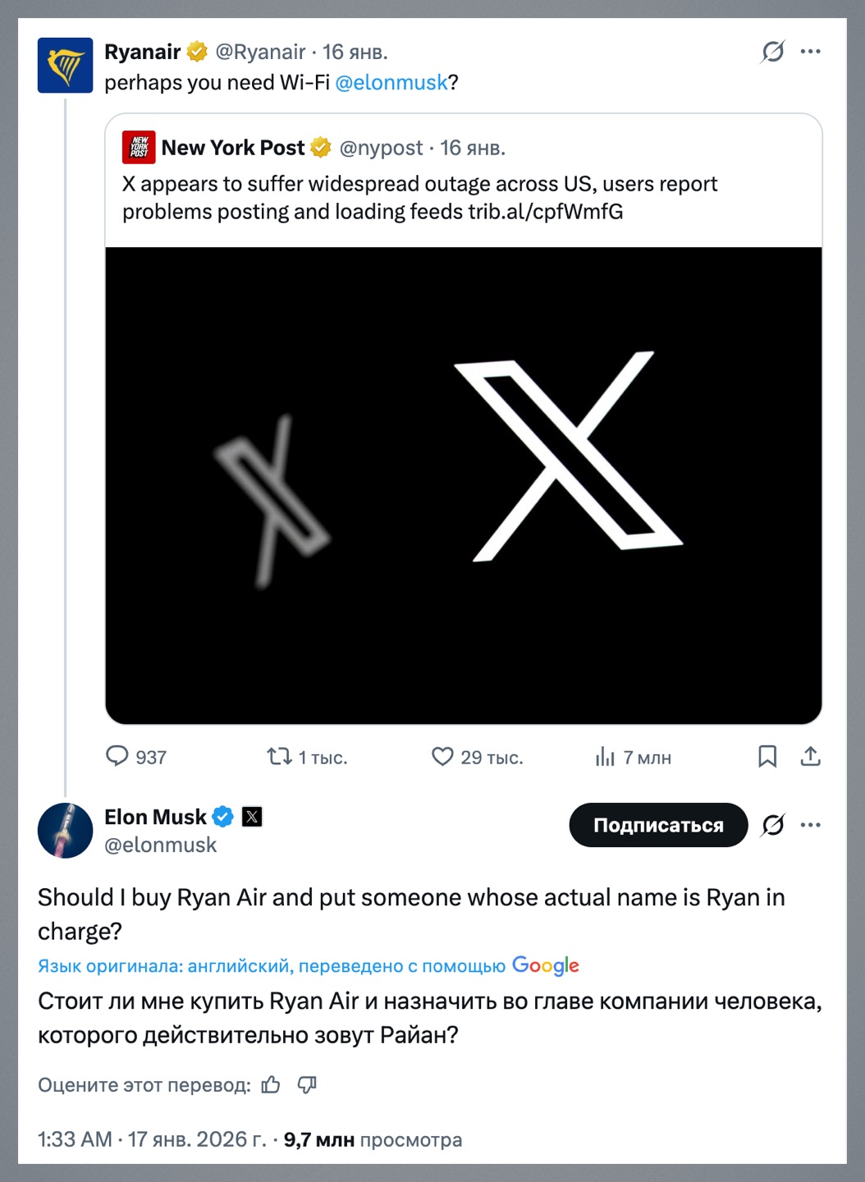
Task: Click the reply icon under Ryanair's post
Action: (117, 756)
